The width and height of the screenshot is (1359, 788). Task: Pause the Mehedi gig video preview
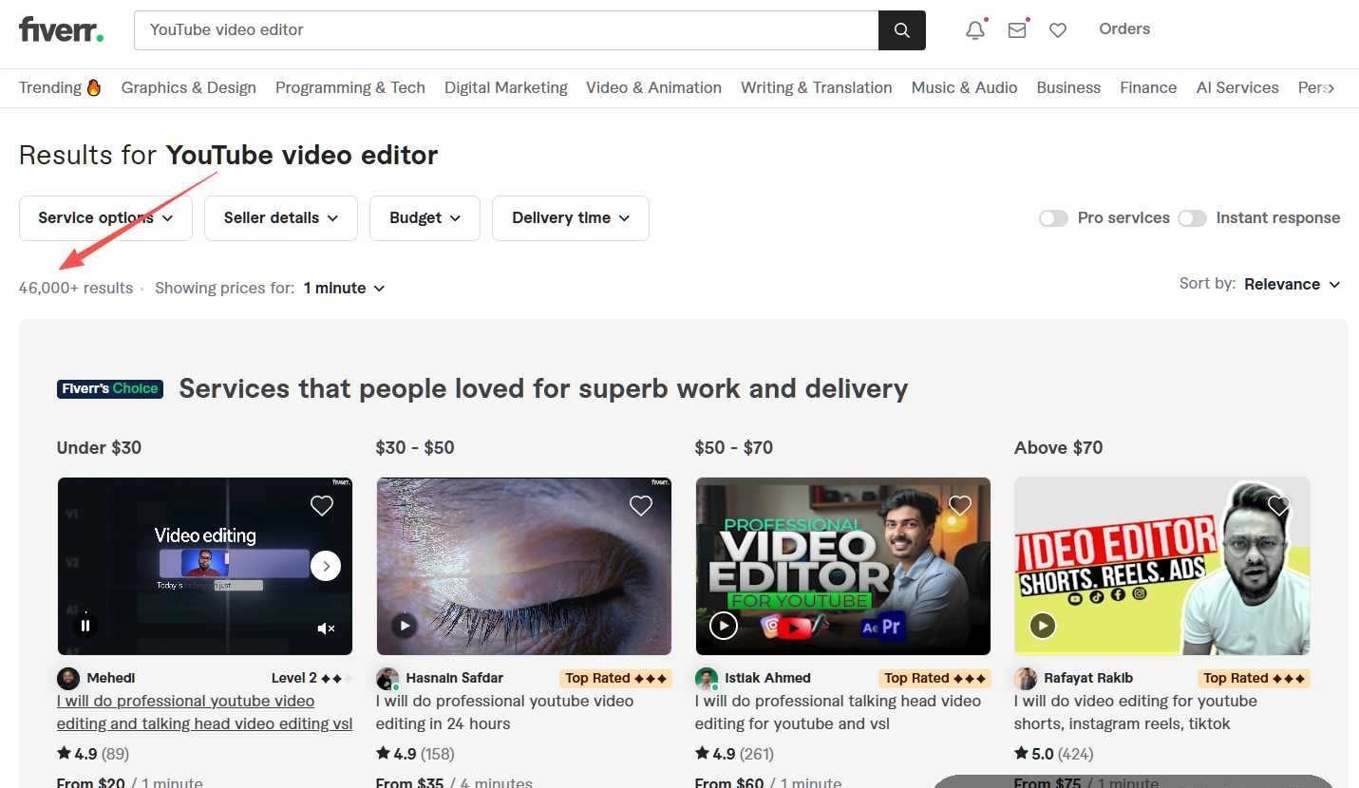point(85,625)
